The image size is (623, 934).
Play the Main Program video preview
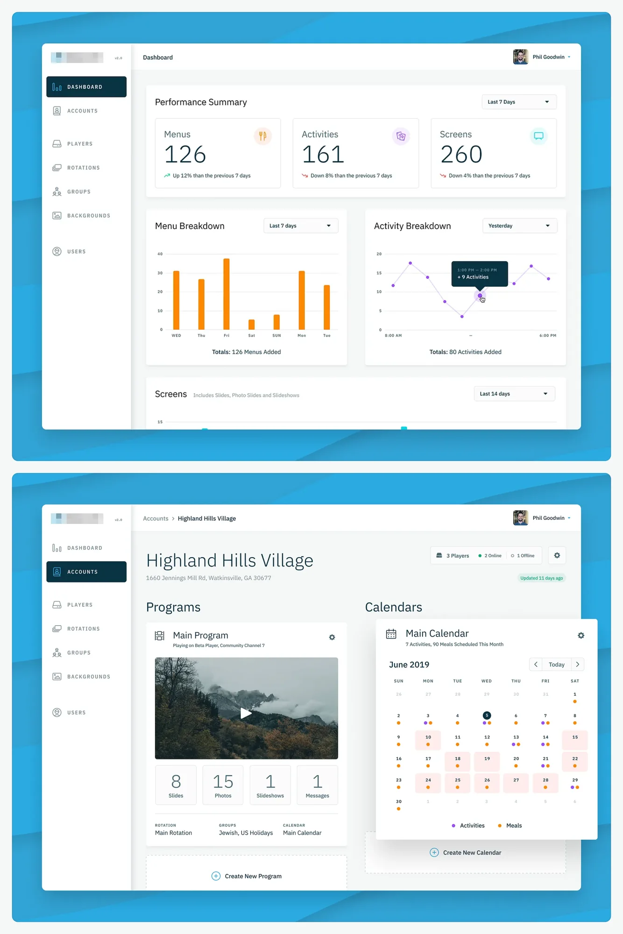[246, 713]
